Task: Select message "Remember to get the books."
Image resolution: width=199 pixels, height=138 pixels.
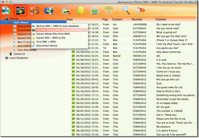Action: [x=173, y=99]
